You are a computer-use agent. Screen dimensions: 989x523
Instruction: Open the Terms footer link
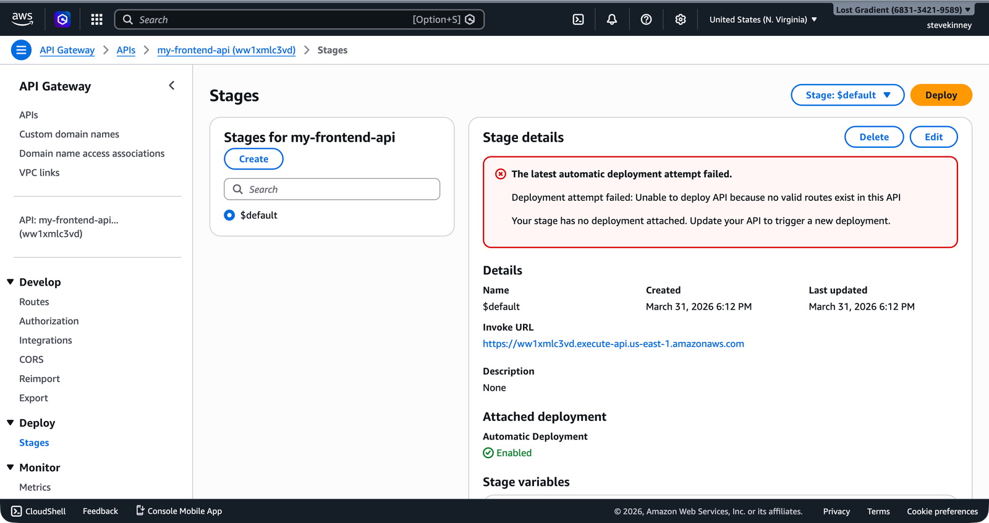878,511
